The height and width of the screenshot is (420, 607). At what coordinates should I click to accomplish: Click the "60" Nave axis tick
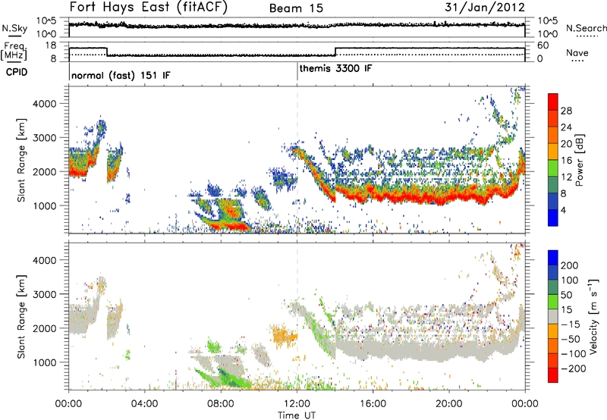543,45
